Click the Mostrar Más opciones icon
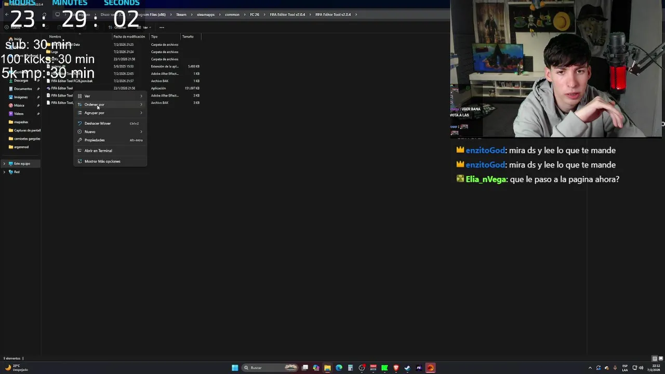665x374 pixels. coord(79,162)
